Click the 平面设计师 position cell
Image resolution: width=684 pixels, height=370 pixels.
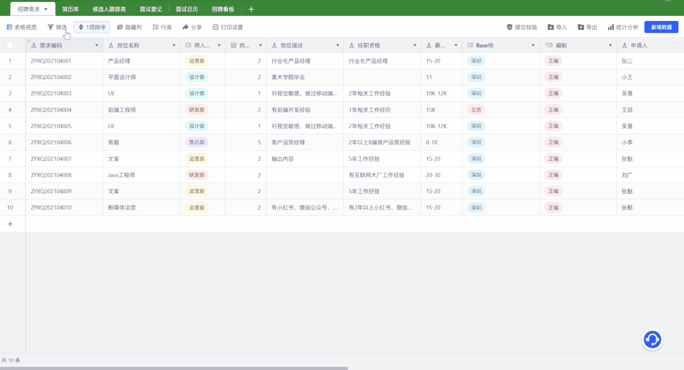point(141,77)
